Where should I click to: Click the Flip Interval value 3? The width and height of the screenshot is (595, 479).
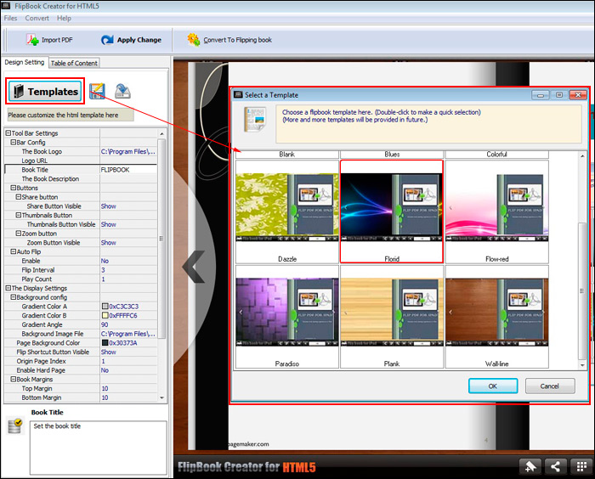tap(103, 270)
